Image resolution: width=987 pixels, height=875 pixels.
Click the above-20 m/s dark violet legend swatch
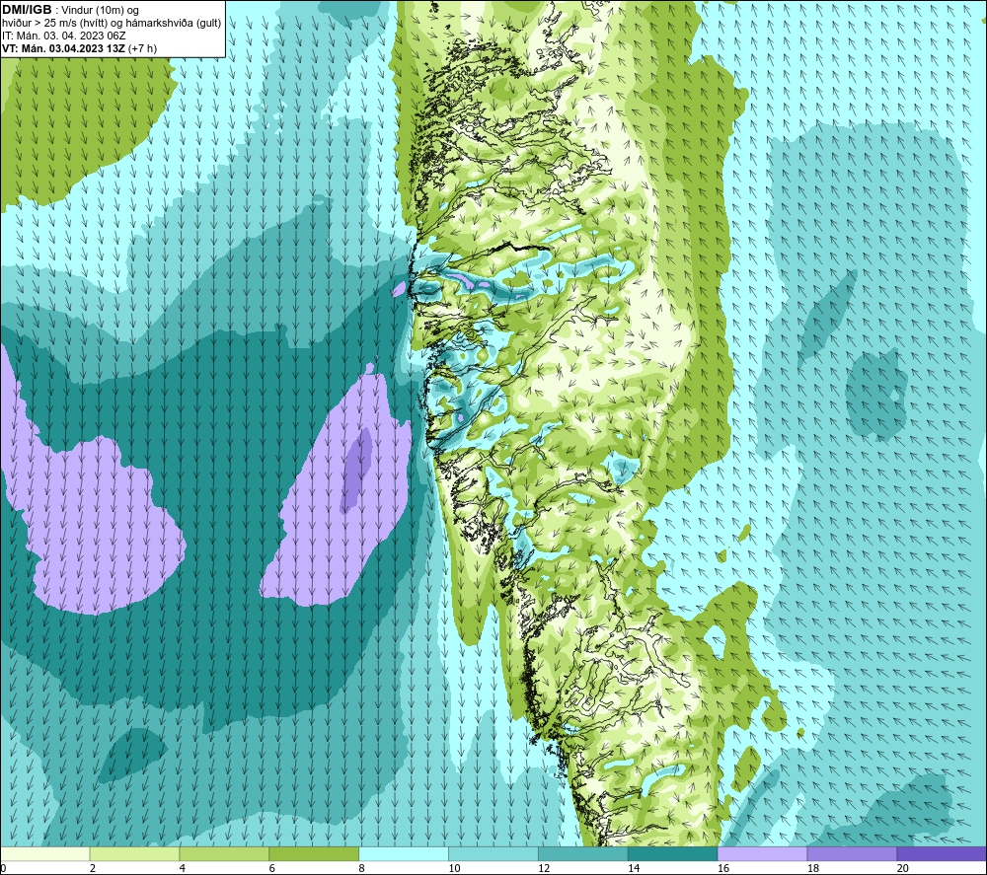(942, 854)
